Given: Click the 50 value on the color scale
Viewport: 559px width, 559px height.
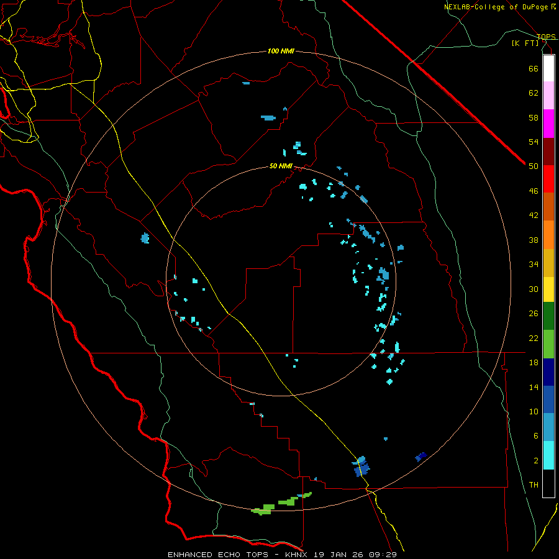Looking at the screenshot, I should click(534, 166).
